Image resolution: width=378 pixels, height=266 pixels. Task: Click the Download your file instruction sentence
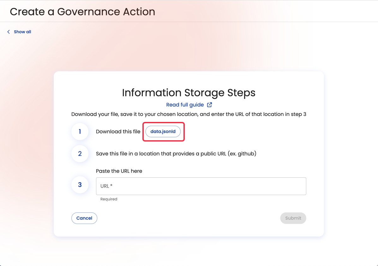click(x=189, y=114)
